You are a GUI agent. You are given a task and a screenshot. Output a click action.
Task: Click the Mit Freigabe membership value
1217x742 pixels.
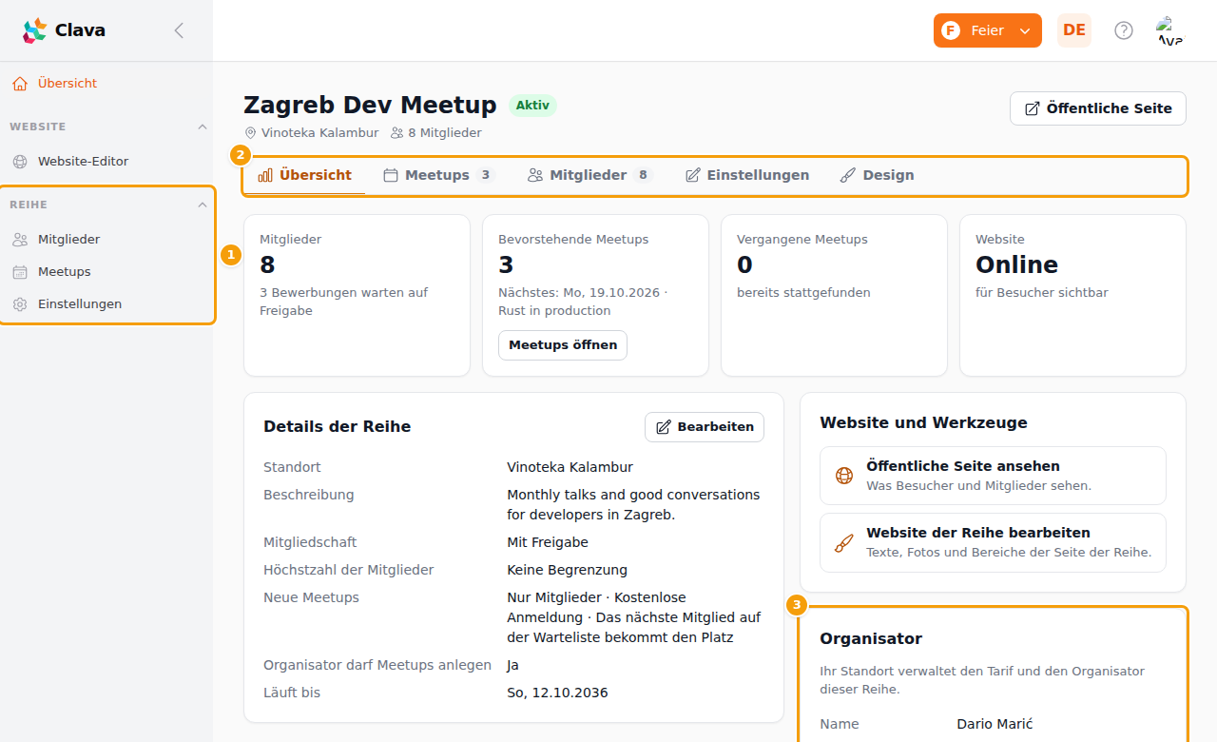tap(548, 542)
